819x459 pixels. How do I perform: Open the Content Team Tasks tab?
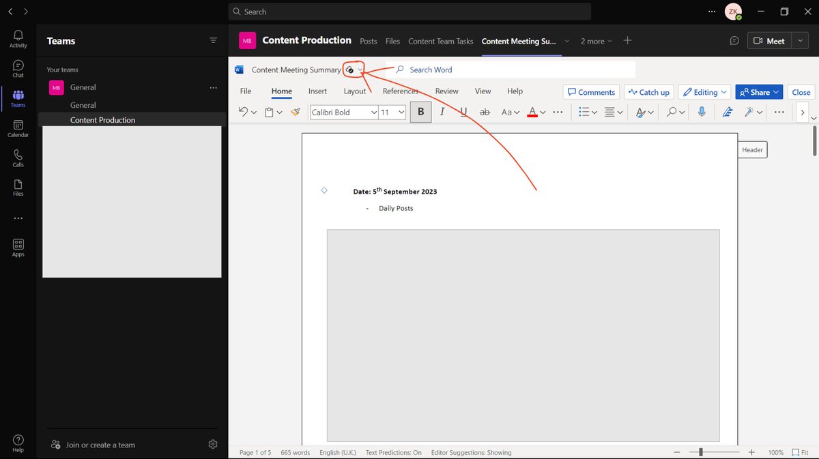tap(441, 41)
